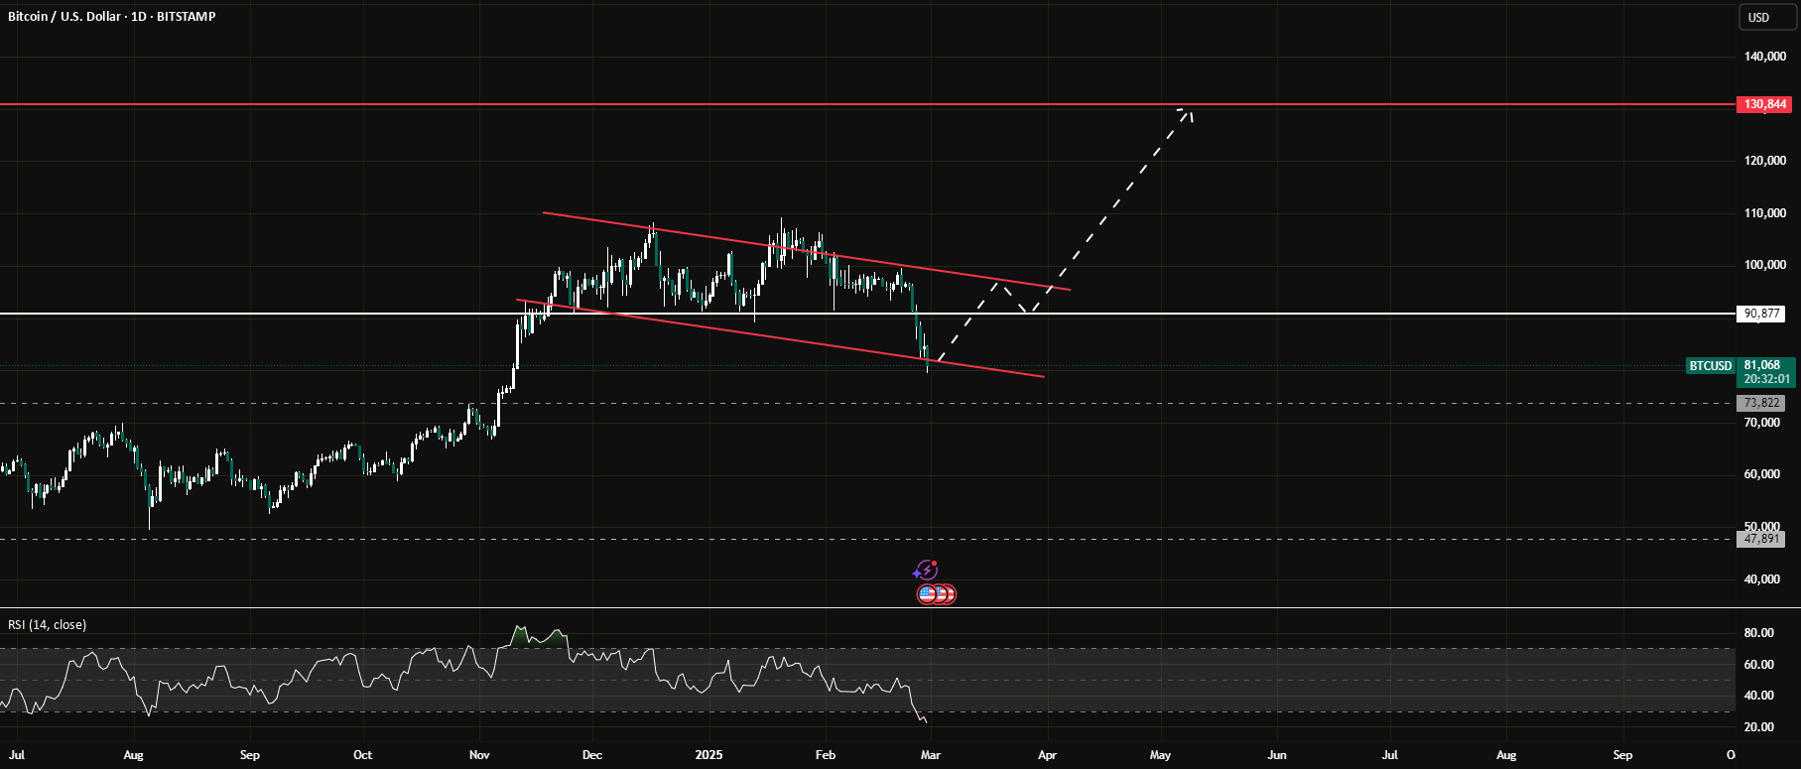
Task: Click the Bitcoin / U.S. Dollar chart title
Action: click(111, 17)
